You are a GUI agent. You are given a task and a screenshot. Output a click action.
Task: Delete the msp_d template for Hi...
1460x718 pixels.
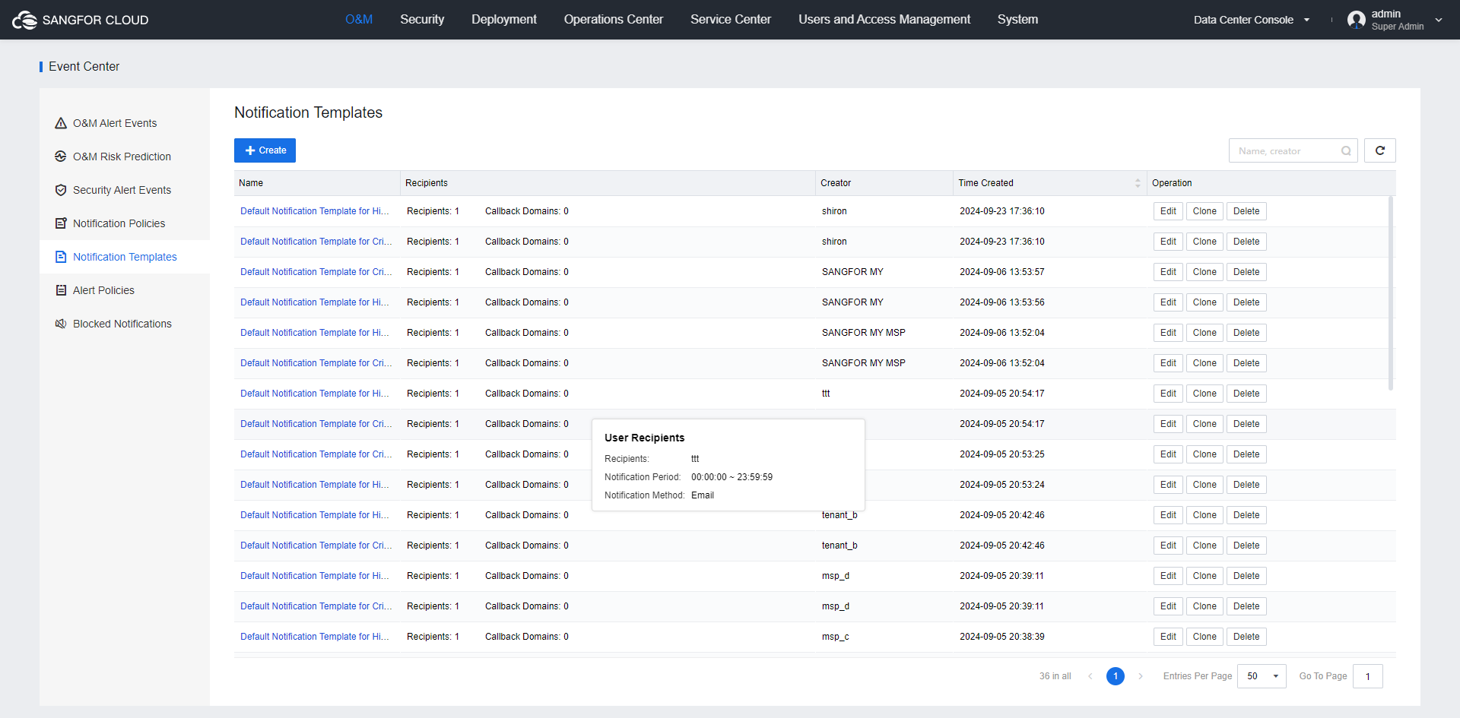1246,576
